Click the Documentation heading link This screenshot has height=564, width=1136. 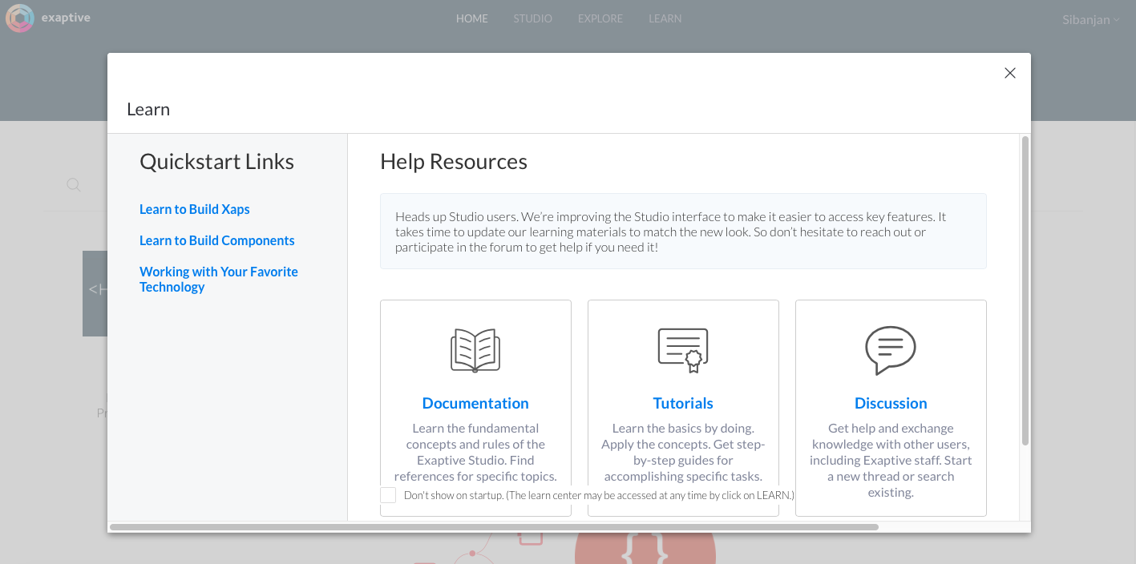(x=475, y=403)
